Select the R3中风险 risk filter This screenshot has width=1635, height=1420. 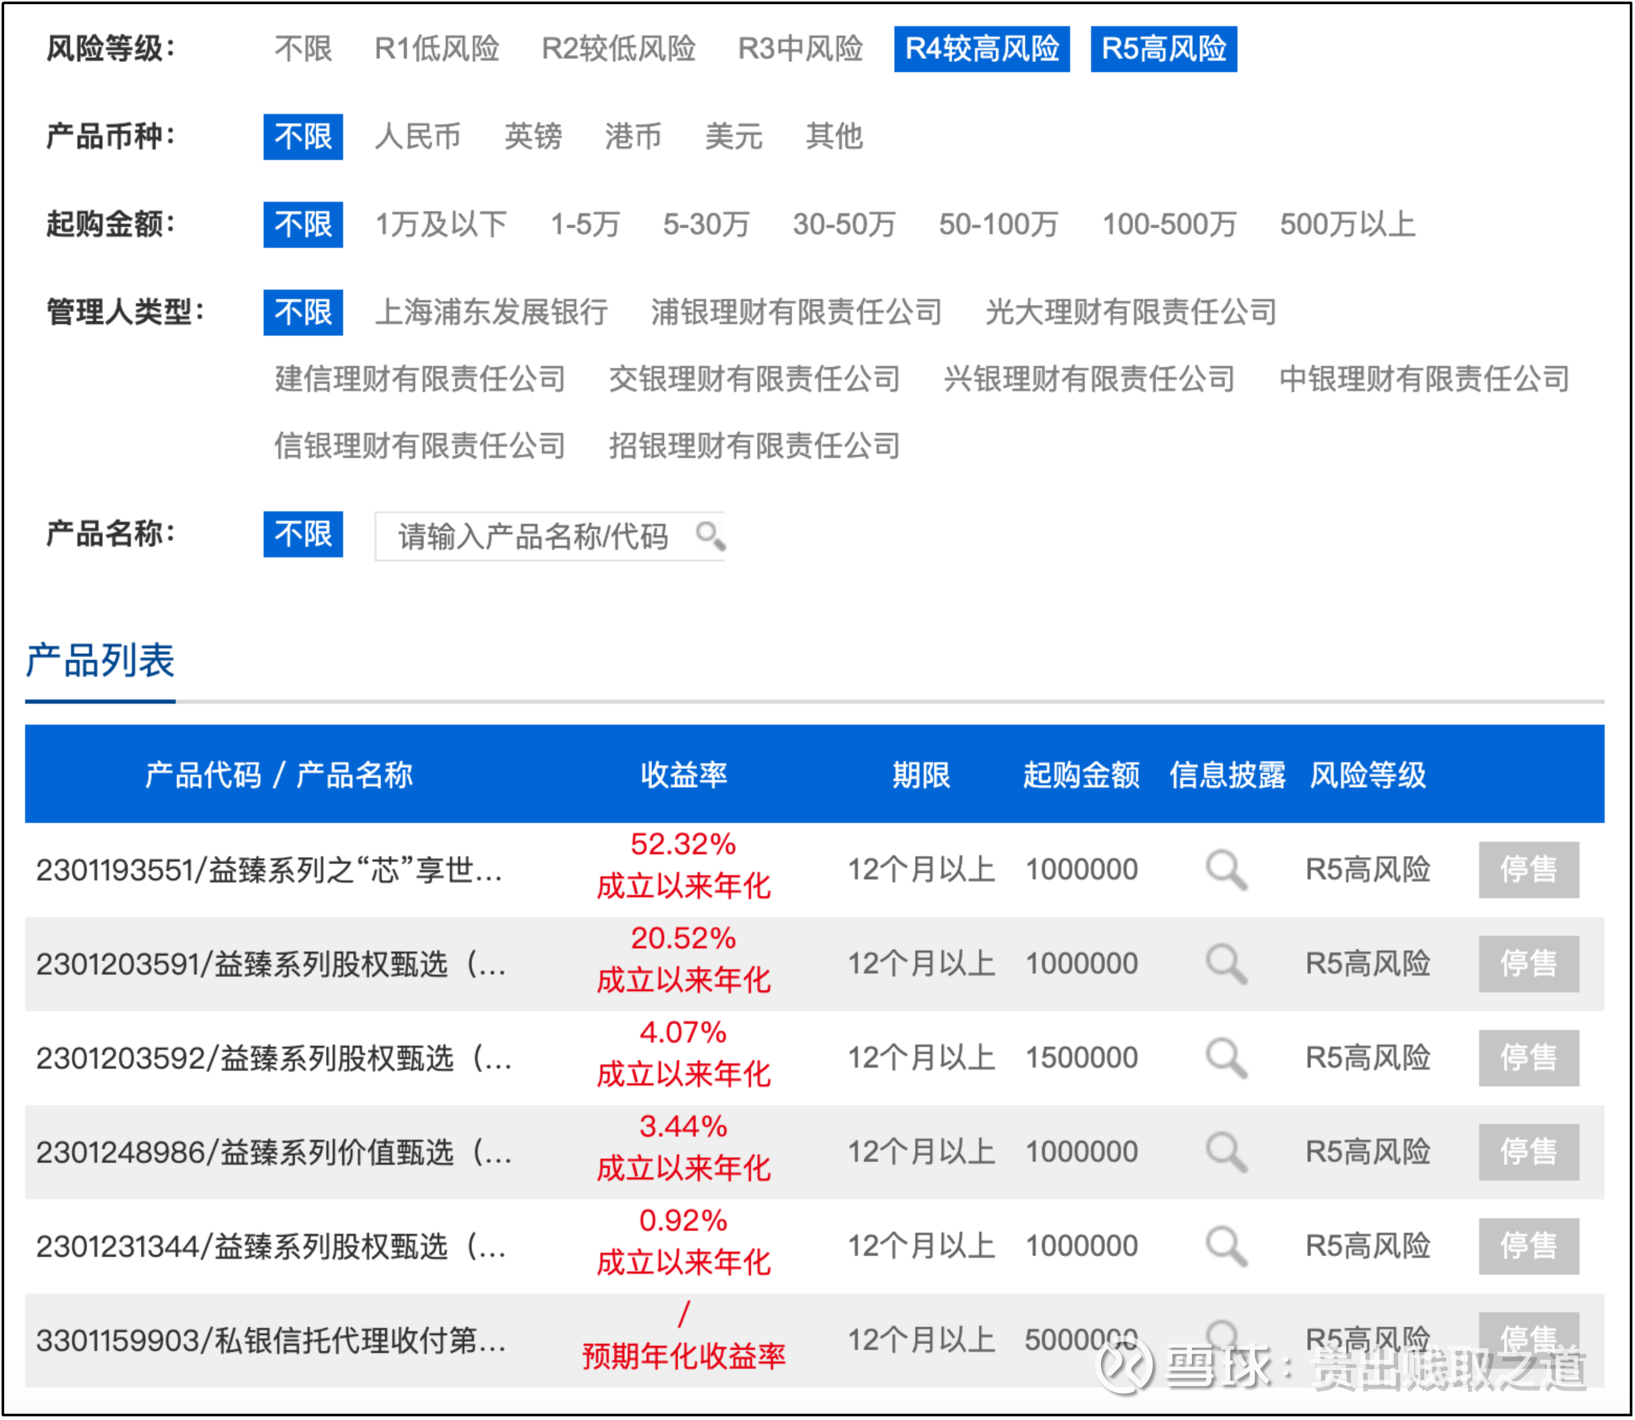[800, 49]
